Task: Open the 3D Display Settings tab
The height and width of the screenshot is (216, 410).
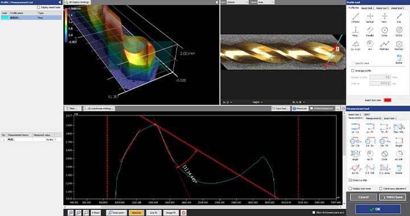Action: [x=77, y=2]
